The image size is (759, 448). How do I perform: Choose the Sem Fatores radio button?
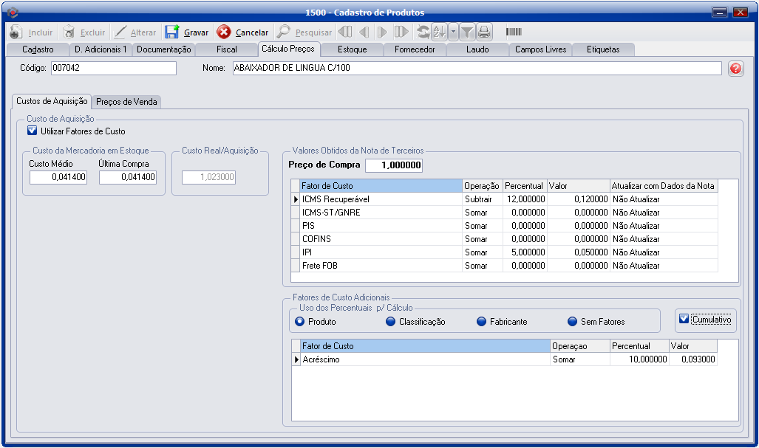[572, 322]
